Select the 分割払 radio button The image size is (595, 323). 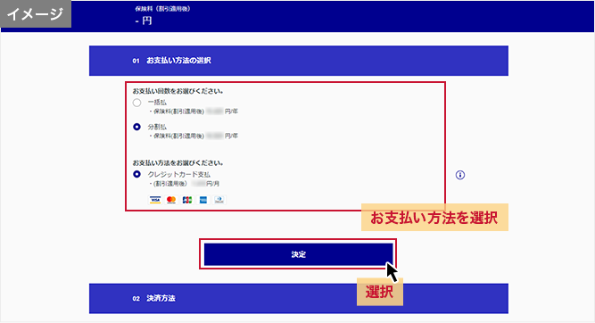tap(137, 127)
